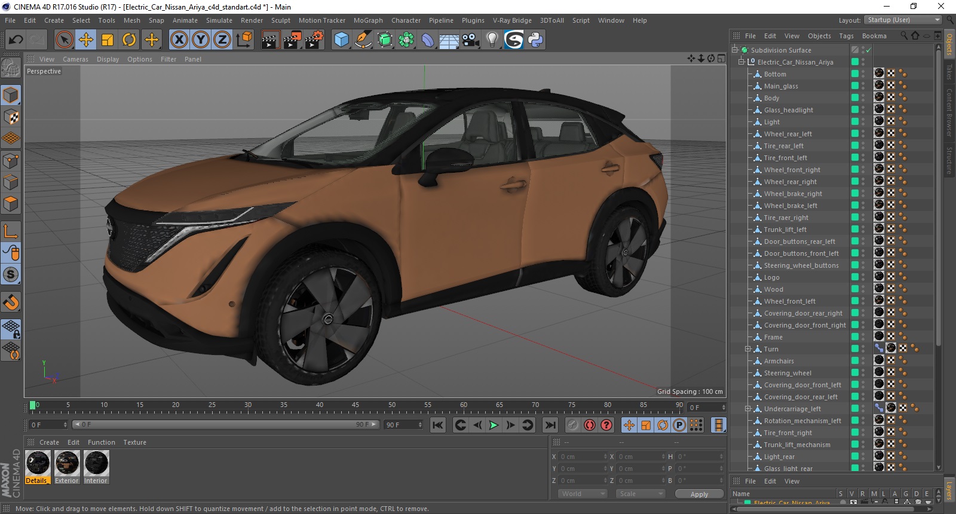Screen dimensions: 956x514
Task: Select the Armchairs object
Action: [779, 361]
